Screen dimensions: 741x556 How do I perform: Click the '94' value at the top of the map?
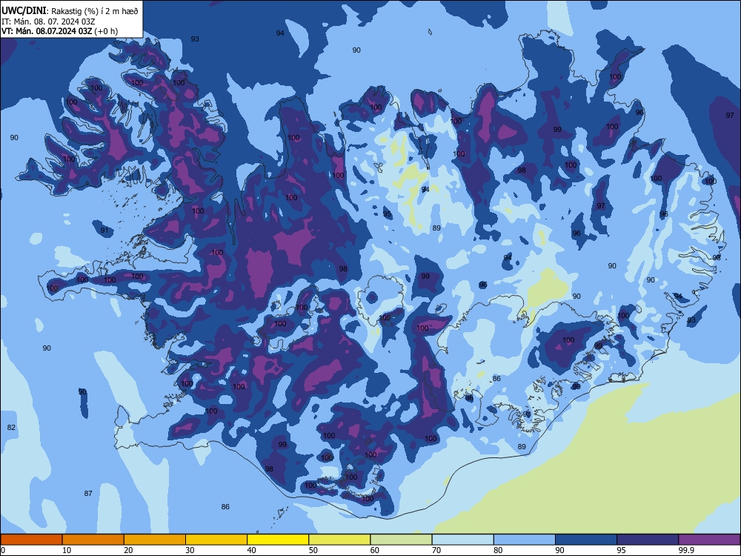pos(280,33)
